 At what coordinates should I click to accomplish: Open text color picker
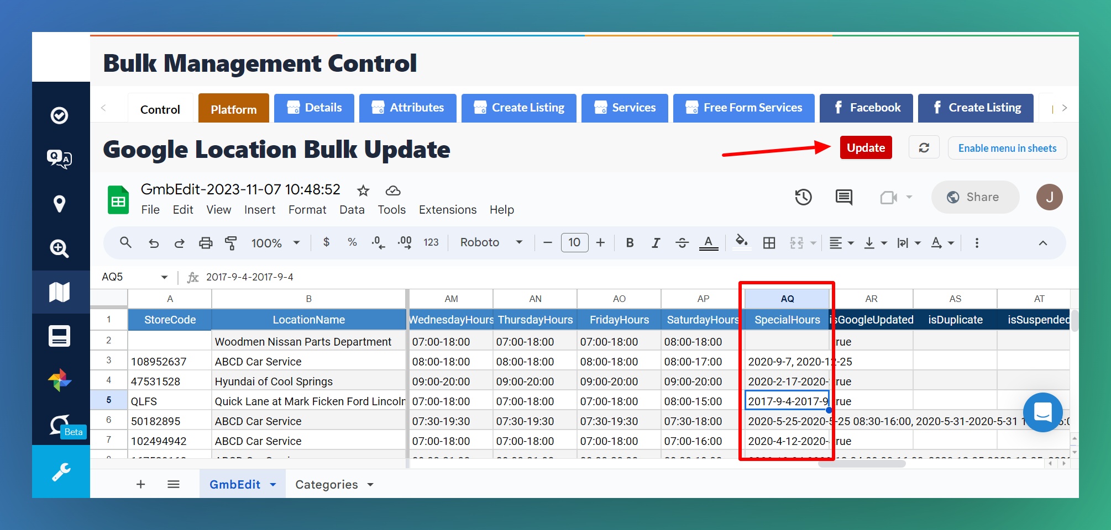[709, 243]
